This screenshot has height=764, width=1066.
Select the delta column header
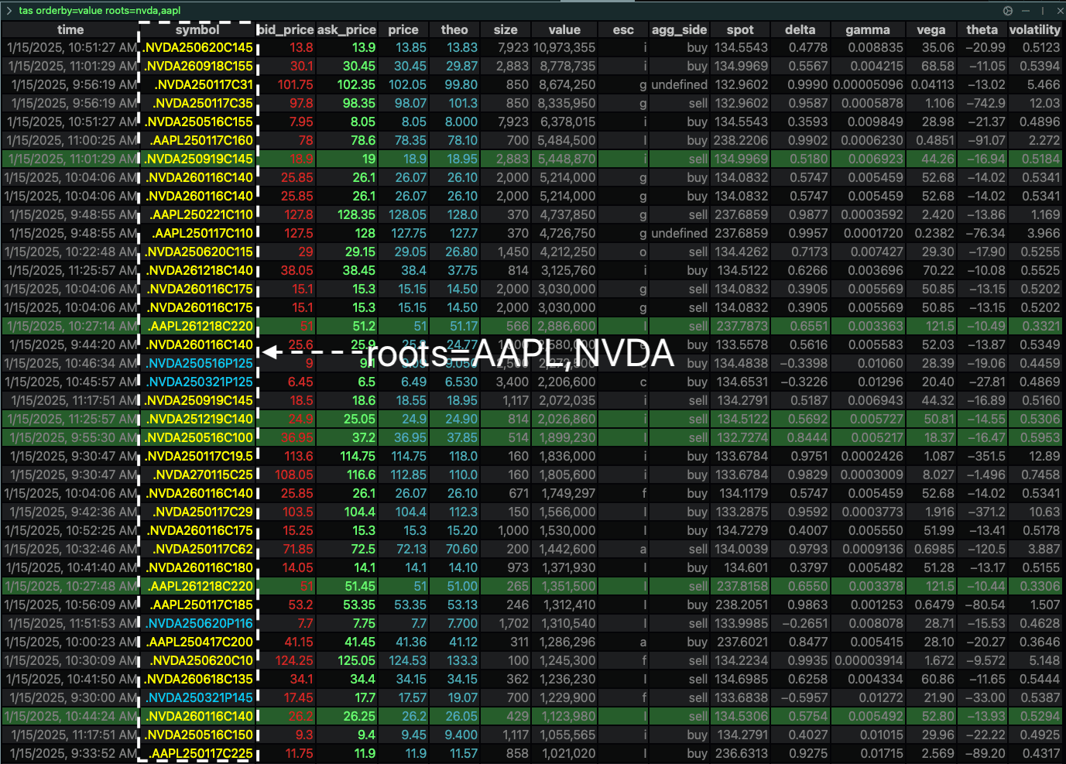click(x=800, y=29)
